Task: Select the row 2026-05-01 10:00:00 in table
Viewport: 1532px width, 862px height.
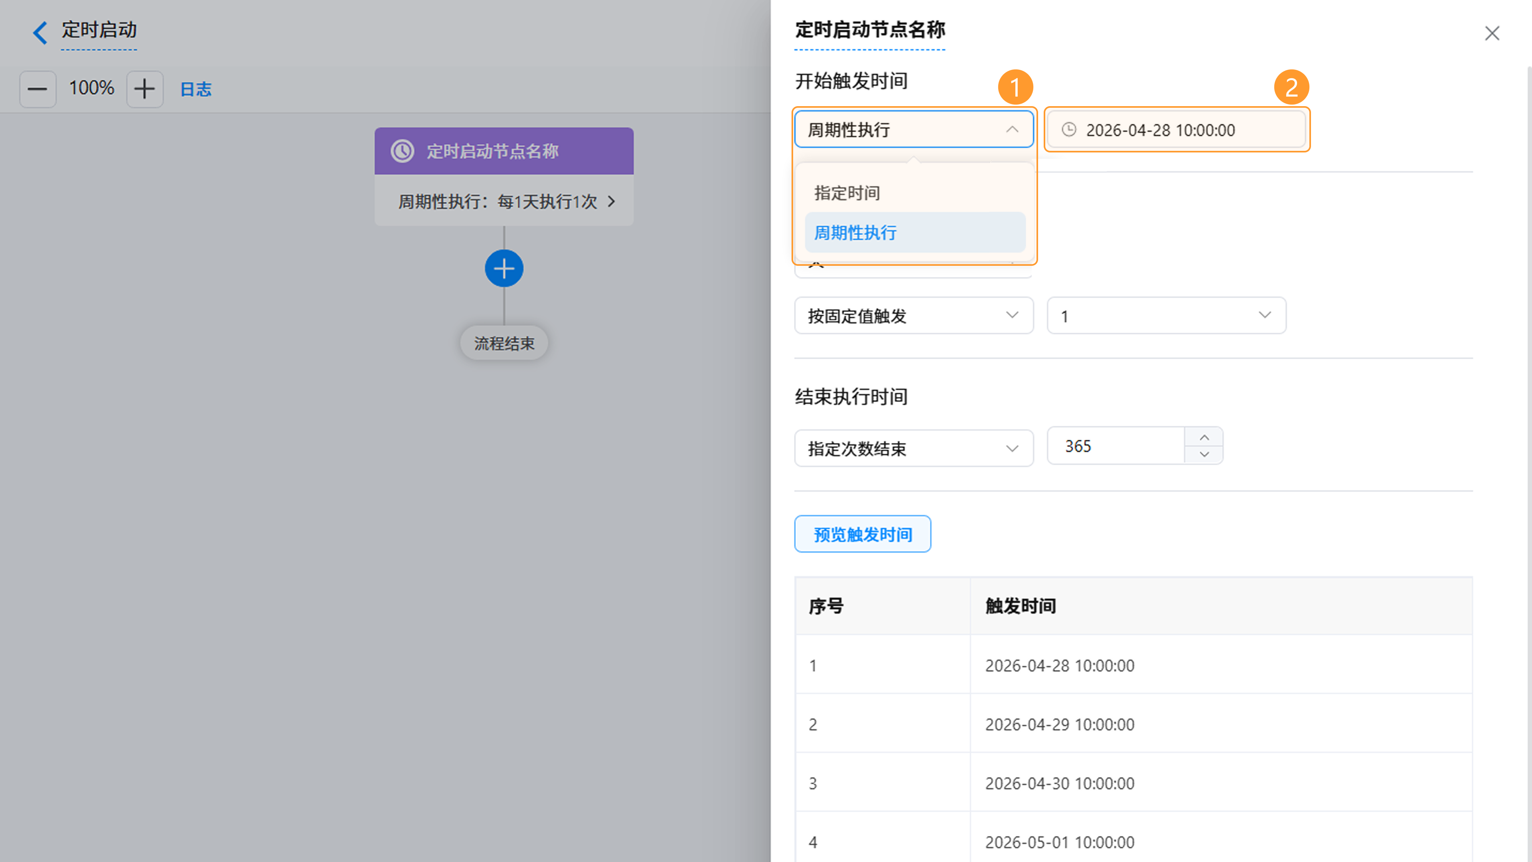Action: point(1133,837)
